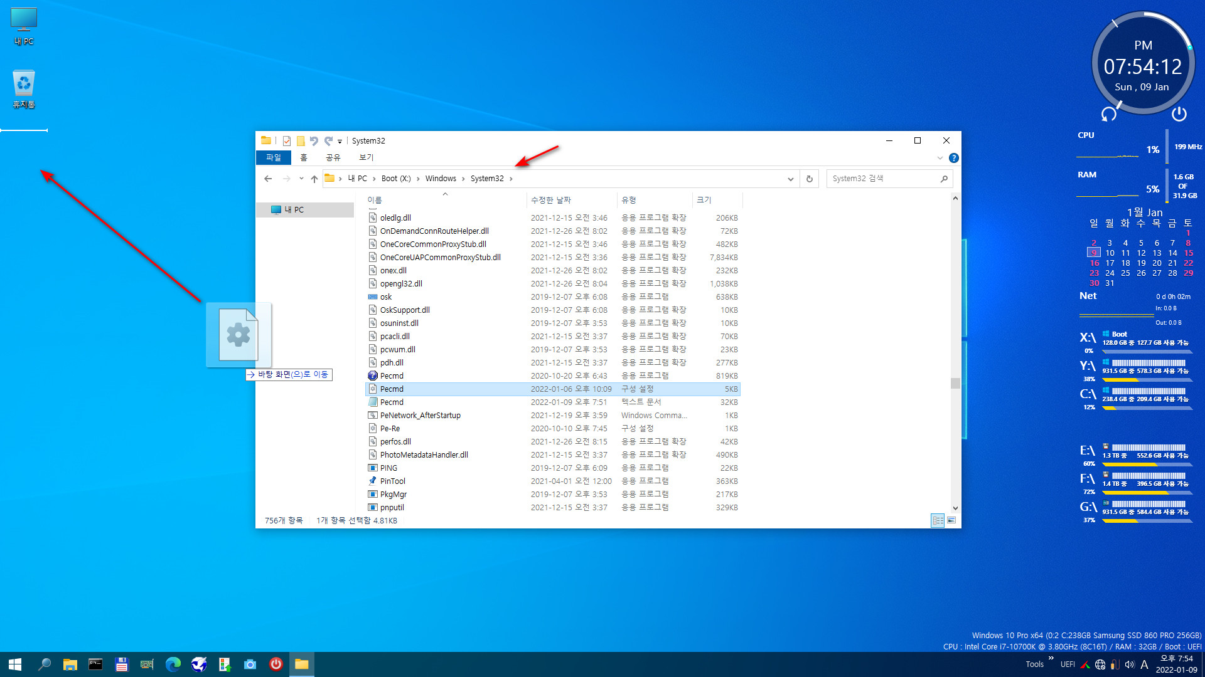Go back with the Back arrow
1205x677 pixels.
pyautogui.click(x=268, y=179)
